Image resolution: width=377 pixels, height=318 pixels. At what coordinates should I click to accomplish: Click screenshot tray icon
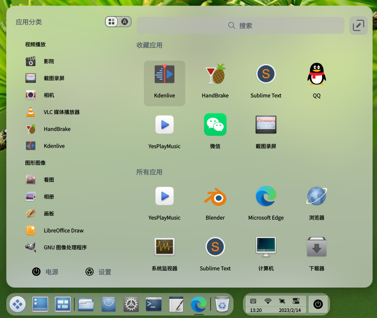(x=282, y=301)
